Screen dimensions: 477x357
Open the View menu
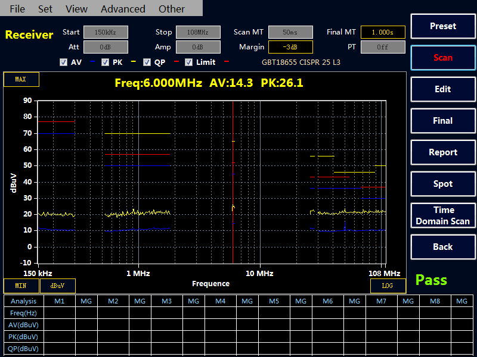point(76,9)
